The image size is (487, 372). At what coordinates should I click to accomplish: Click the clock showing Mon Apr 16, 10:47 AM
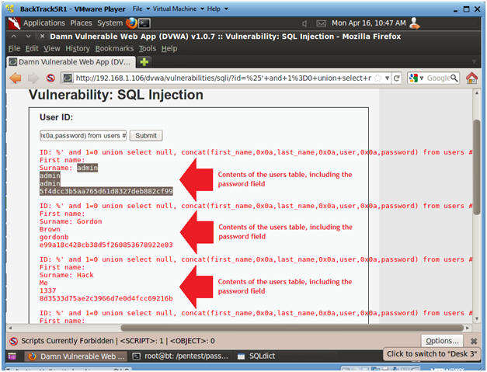pyautogui.click(x=368, y=23)
